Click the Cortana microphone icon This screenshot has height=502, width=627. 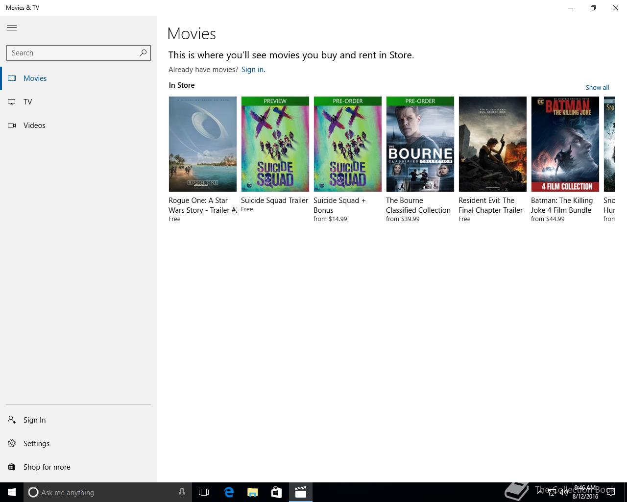pos(182,492)
